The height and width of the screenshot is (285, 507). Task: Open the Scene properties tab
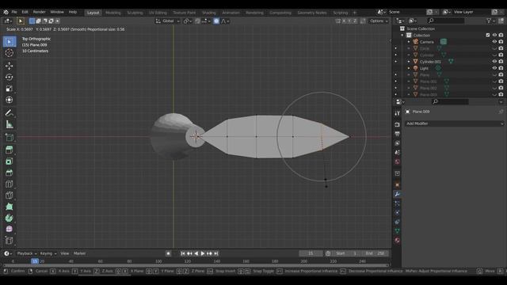(398, 152)
